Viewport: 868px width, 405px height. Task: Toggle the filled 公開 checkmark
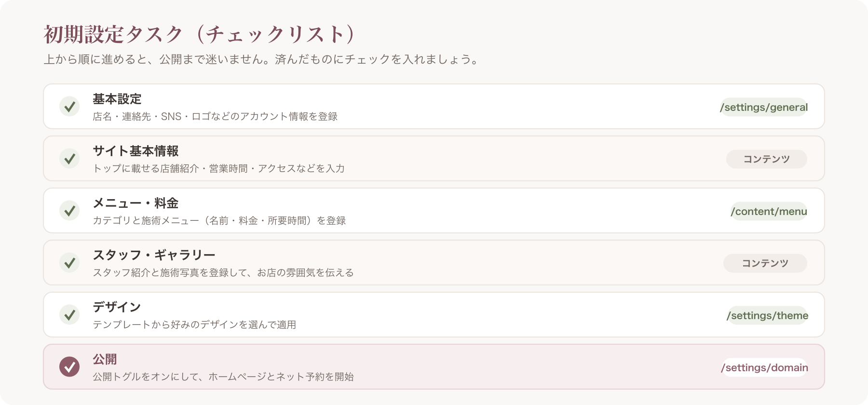(69, 367)
